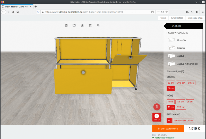Go to Firefox home page icon
Viewport: 206px width, 139px height.
[x=18, y=12]
